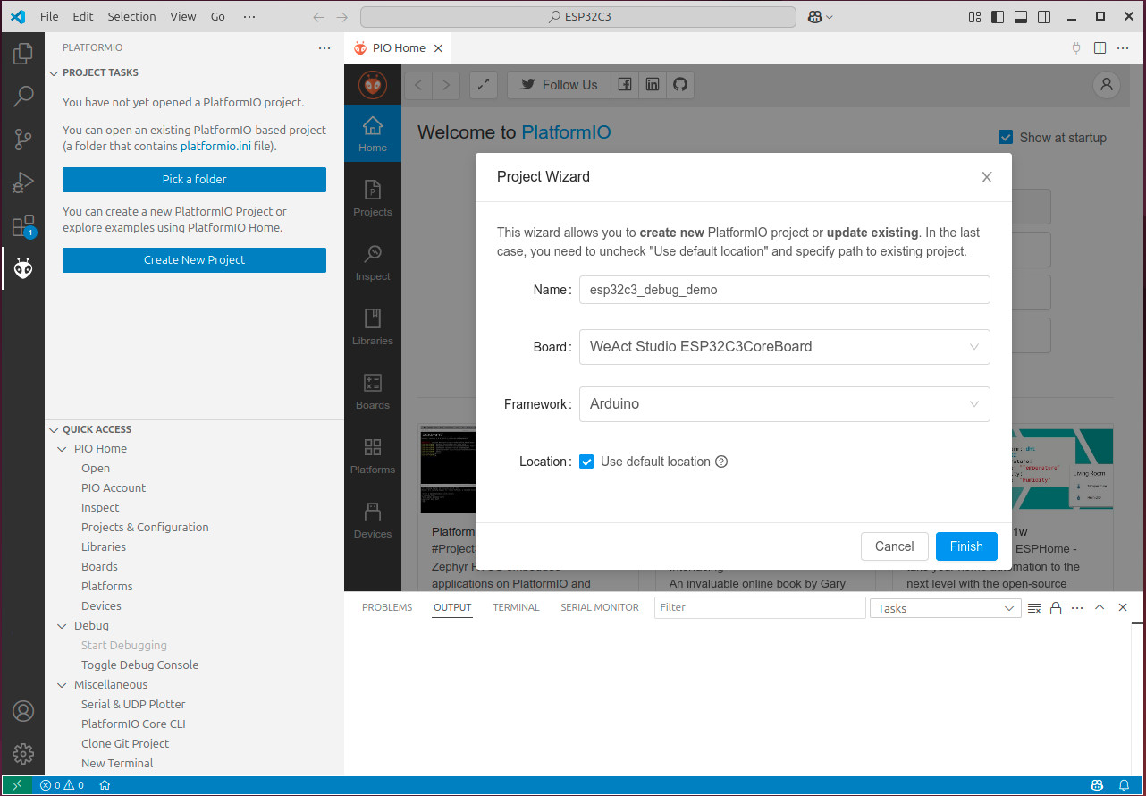Screen dimensions: 1146x796
Task: Switch to the Problems tab
Action: point(387,608)
